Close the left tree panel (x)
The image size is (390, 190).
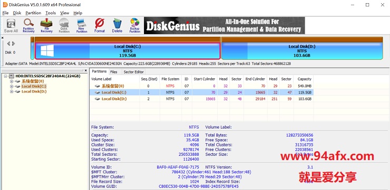click(86, 71)
